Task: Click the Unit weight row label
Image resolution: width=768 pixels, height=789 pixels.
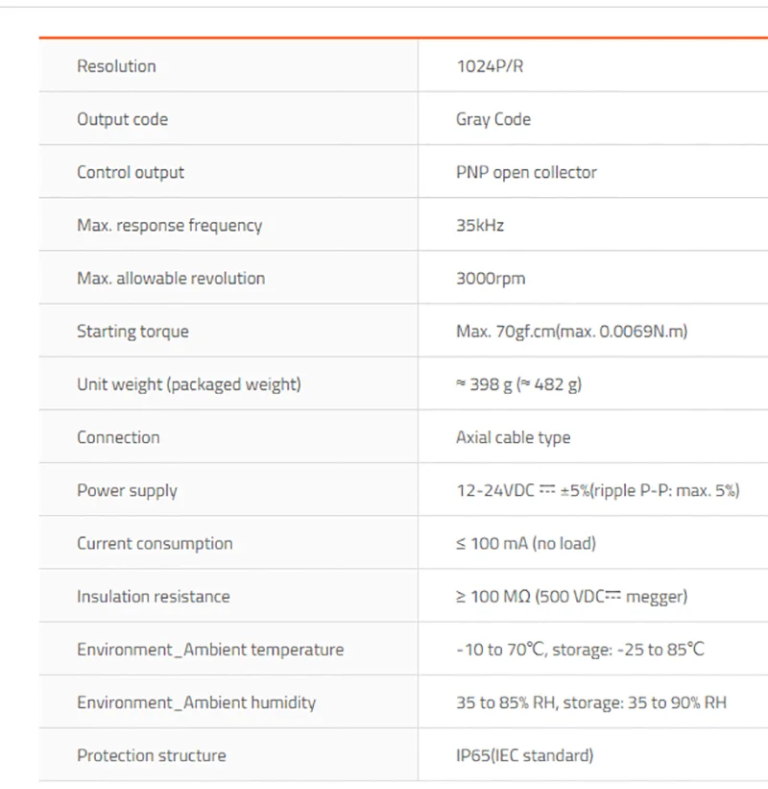Action: [x=189, y=384]
